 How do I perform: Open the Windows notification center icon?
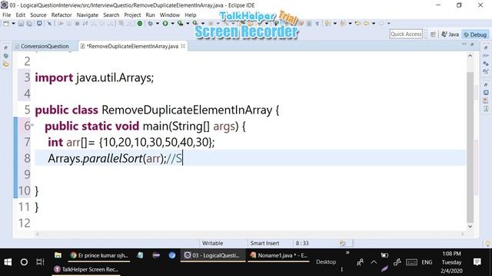[x=477, y=262]
